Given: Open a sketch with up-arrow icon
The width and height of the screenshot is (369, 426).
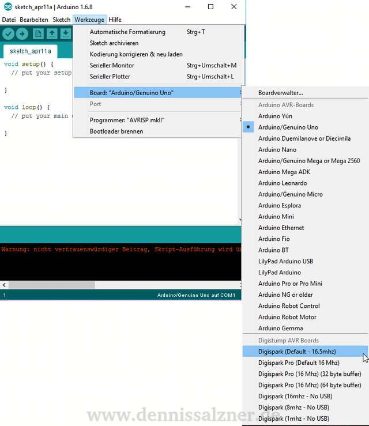Looking at the screenshot, I should point(52,34).
